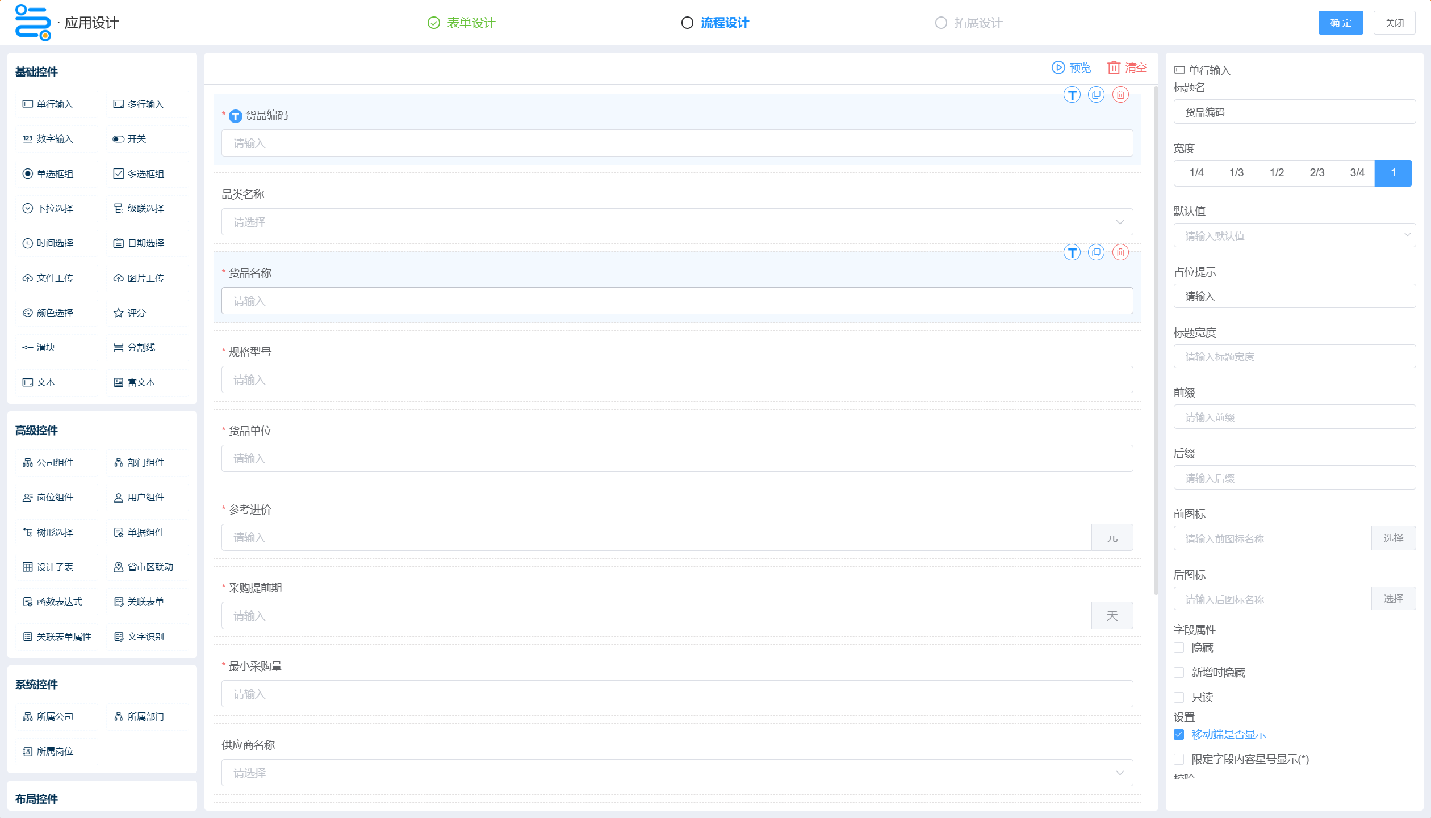Image resolution: width=1431 pixels, height=818 pixels.
Task: Switch to 流程设计 step
Action: (724, 23)
